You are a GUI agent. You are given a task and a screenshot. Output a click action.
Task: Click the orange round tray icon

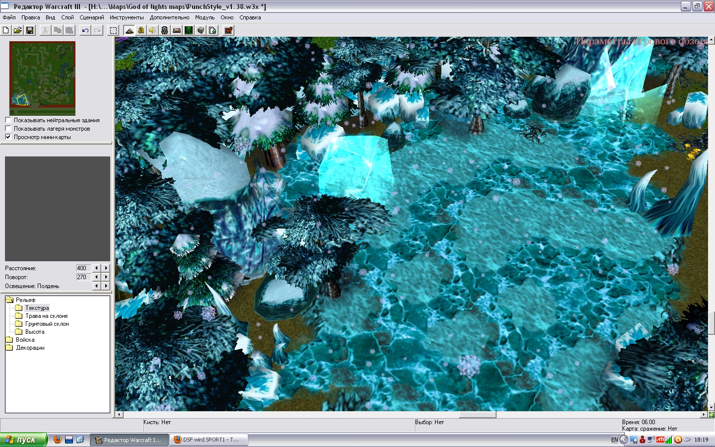click(x=678, y=440)
